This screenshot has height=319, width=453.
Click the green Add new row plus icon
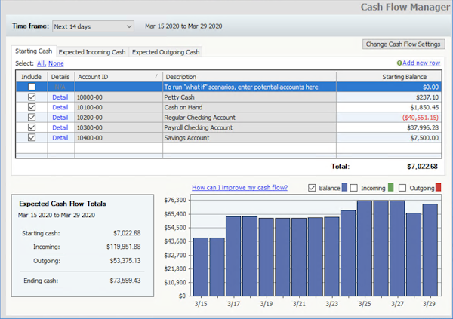pyautogui.click(x=399, y=63)
